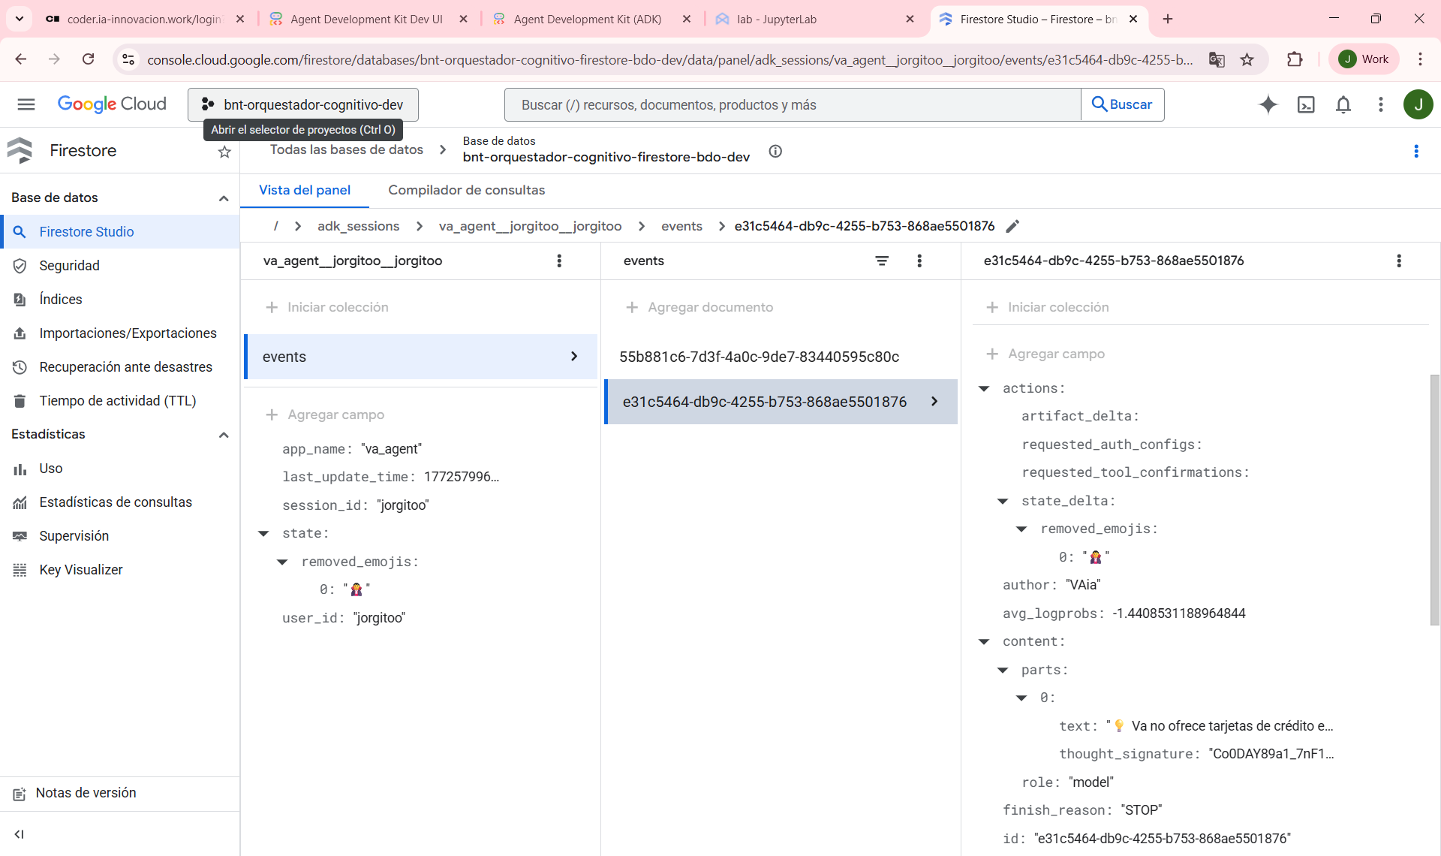Open events collection three-dot menu
The height and width of the screenshot is (856, 1441).
click(919, 261)
